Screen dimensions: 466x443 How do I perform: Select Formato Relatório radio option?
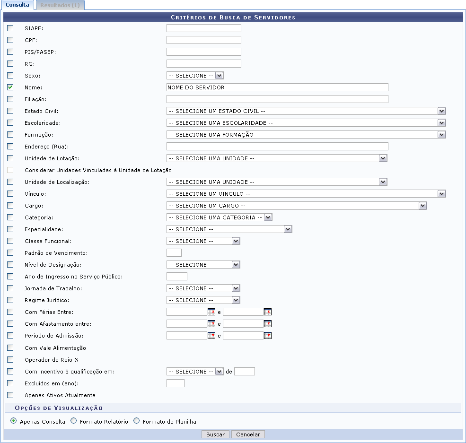pos(73,421)
